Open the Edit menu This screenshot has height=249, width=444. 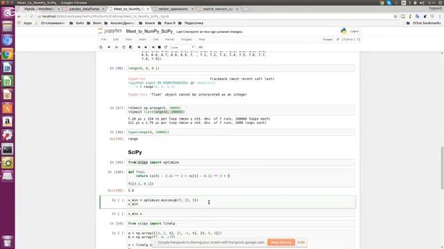116,39
